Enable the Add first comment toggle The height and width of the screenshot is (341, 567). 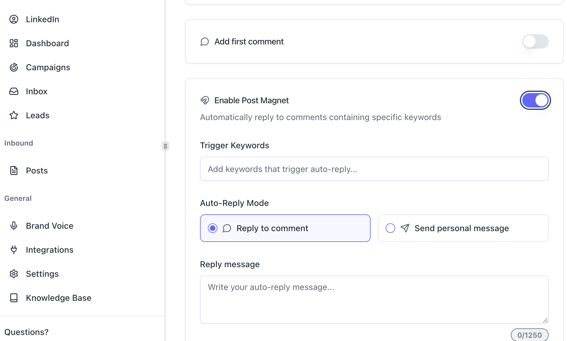[x=535, y=41]
